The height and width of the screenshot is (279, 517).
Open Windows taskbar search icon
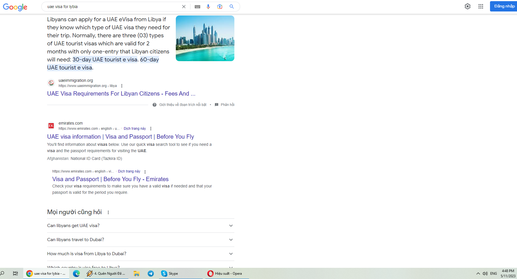click(2, 273)
